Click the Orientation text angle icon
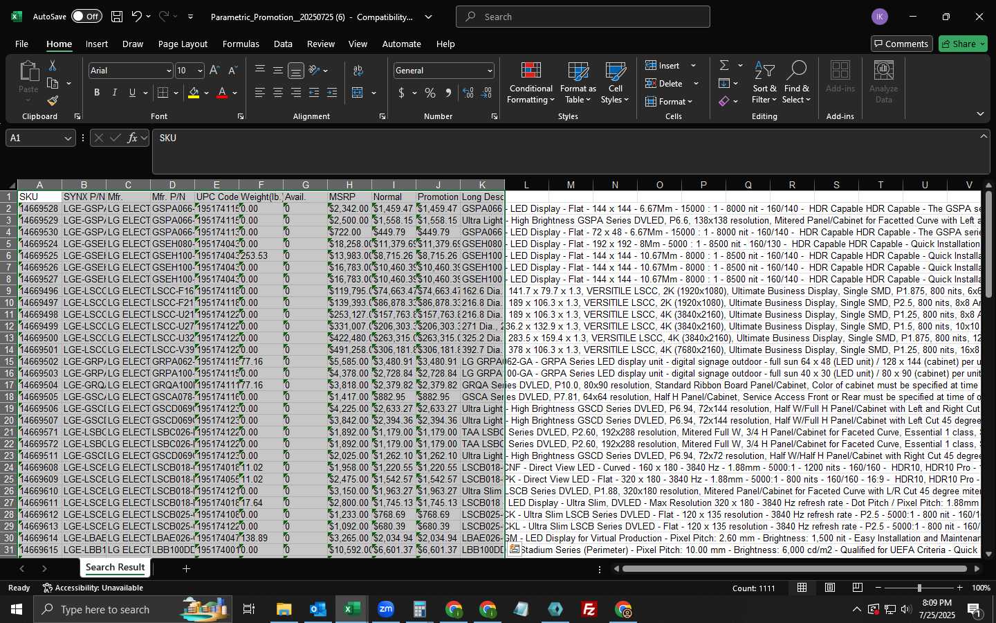The width and height of the screenshot is (996, 623). click(315, 71)
